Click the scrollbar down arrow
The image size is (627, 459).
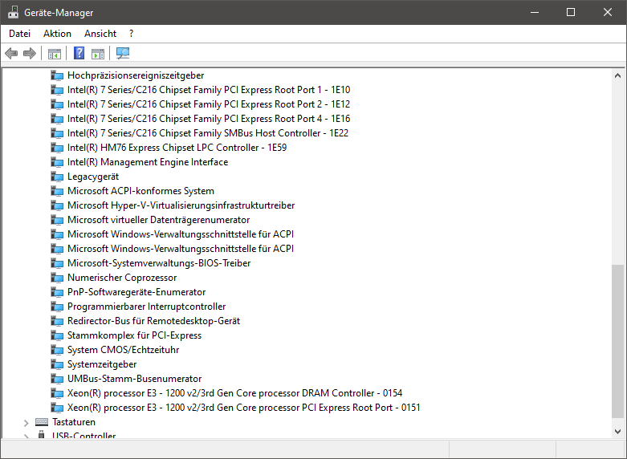(617, 432)
